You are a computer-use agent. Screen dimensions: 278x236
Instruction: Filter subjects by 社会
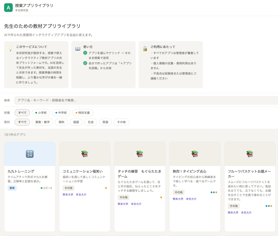[91, 122]
